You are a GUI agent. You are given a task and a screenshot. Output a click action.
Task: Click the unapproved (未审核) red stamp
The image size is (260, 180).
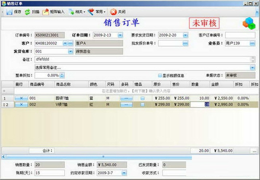204,23
